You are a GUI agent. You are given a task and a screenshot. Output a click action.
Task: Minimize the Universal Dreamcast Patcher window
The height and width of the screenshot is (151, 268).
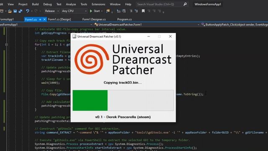[x=149, y=36]
